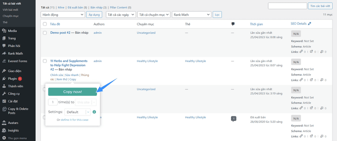The width and height of the screenshot is (337, 141).
Task: Open the Avatars sidebar icon
Action: click(4, 123)
